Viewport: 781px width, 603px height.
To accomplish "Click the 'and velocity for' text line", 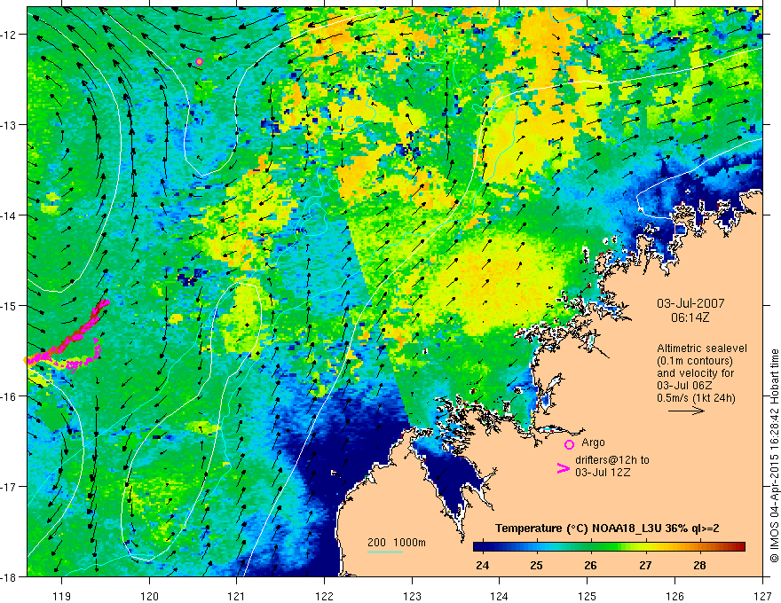I will (x=695, y=373).
